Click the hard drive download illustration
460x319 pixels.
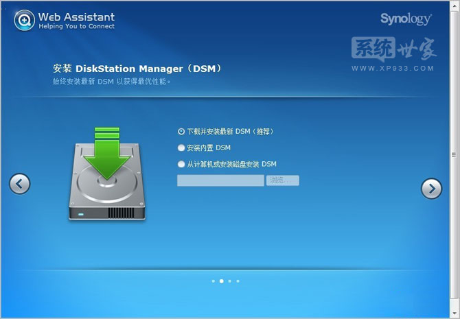107,174
